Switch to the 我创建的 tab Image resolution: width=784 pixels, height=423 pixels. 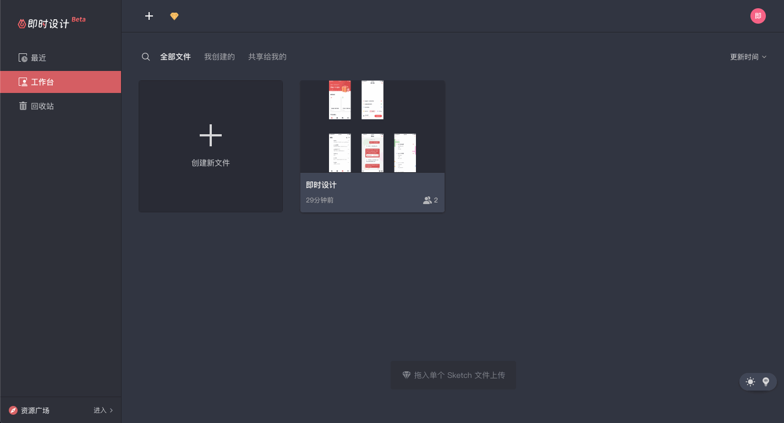(x=220, y=57)
